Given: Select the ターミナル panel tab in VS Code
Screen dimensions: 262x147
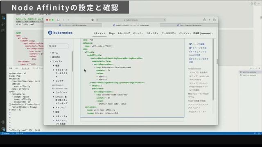Looking at the screenshot, I should [25, 68].
